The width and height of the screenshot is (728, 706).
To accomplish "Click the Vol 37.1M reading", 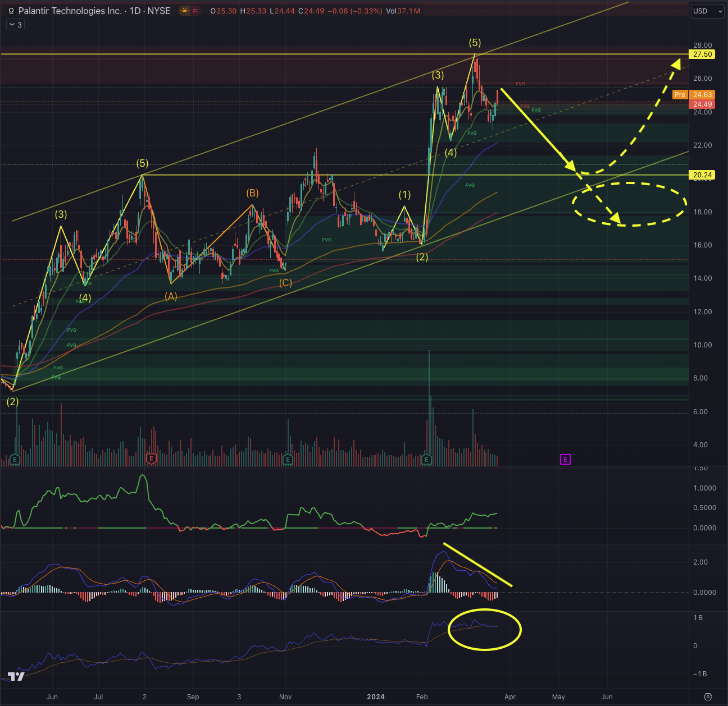I will (403, 11).
